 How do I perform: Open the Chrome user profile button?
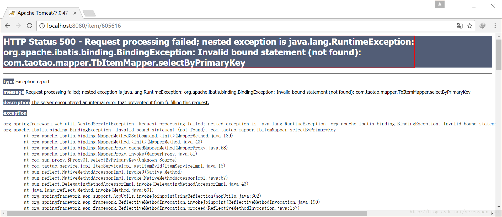440,4
